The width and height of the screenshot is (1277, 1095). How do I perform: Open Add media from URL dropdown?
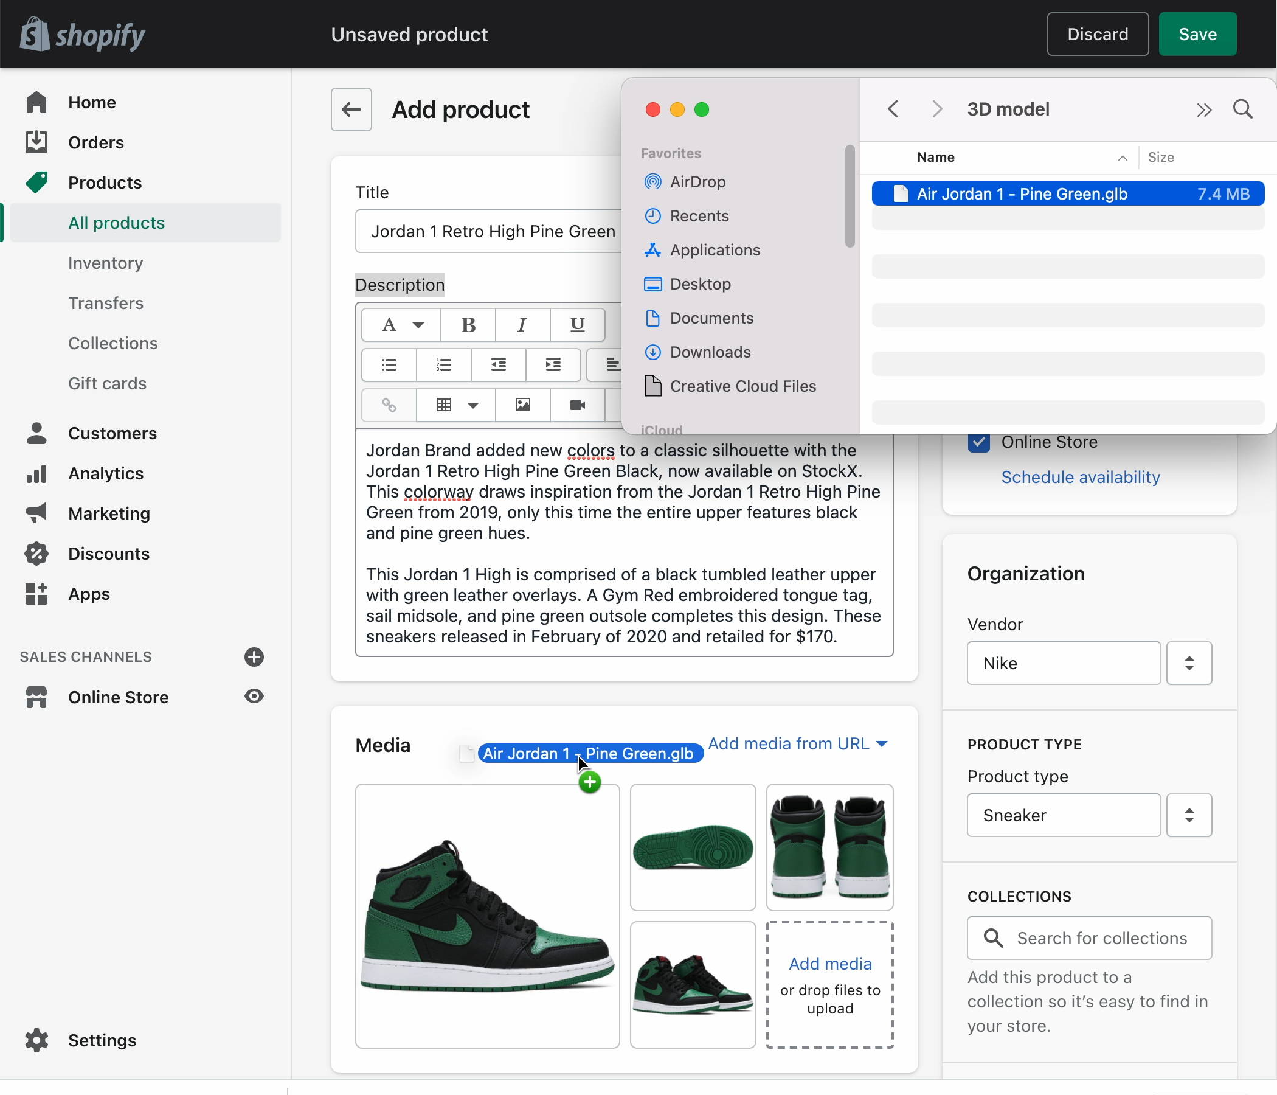pyautogui.click(x=798, y=743)
